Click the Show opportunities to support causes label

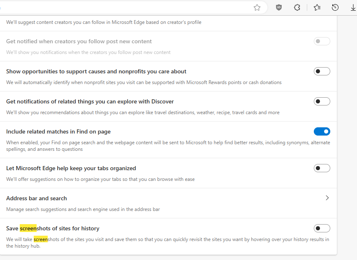(x=96, y=71)
